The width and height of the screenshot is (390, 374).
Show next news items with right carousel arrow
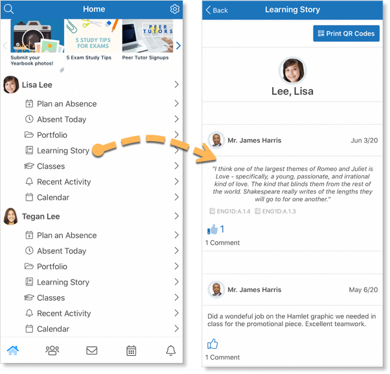tap(178, 45)
